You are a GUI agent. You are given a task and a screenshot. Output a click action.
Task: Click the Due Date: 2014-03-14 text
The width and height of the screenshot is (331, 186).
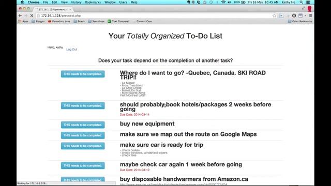coord(134,115)
